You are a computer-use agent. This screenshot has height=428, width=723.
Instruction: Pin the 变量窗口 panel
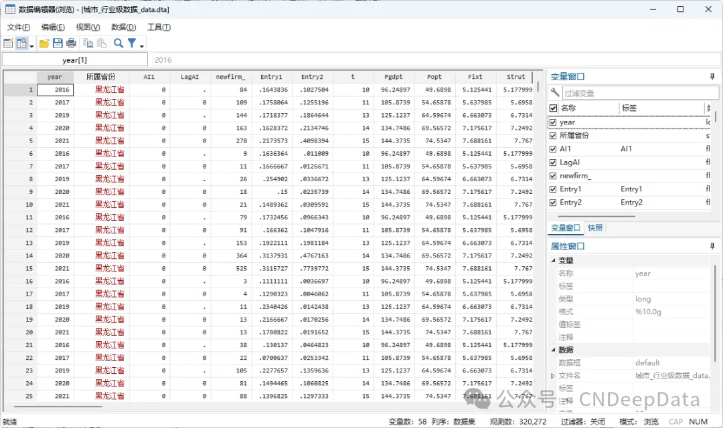(x=712, y=76)
